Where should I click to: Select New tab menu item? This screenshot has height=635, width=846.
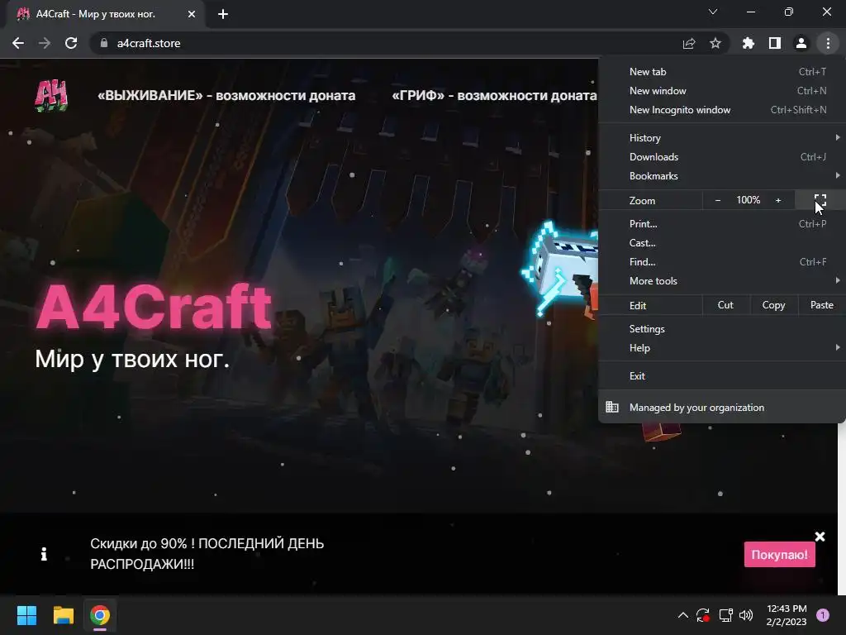point(722,72)
